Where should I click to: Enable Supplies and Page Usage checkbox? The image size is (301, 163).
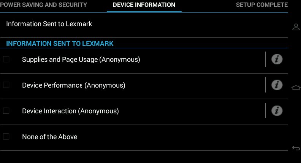pyautogui.click(x=6, y=59)
